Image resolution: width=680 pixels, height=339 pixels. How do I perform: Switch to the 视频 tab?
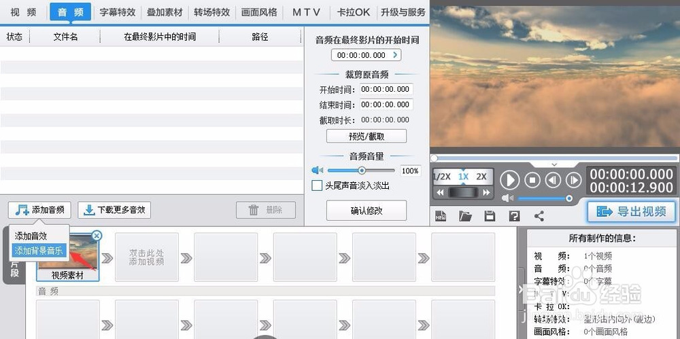pos(23,12)
